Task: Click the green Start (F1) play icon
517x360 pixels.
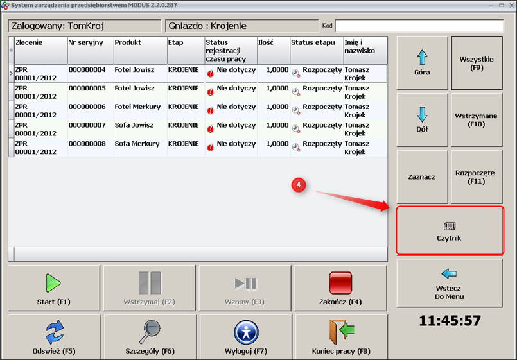Action: 54,283
